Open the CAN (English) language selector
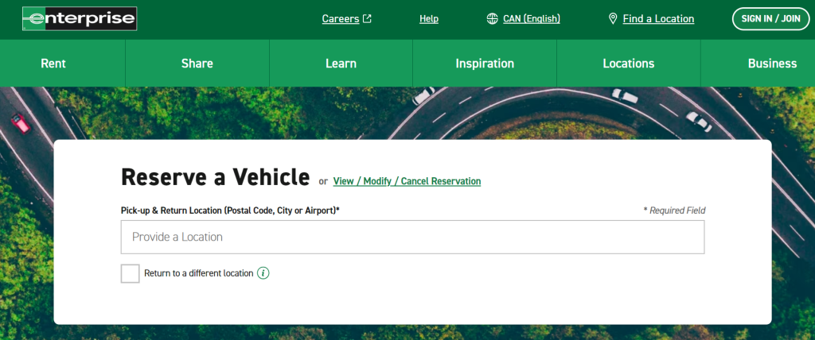815x340 pixels. coord(531,19)
